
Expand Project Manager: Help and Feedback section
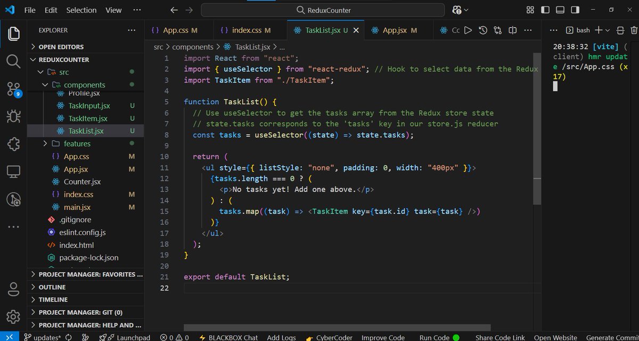coord(85,325)
